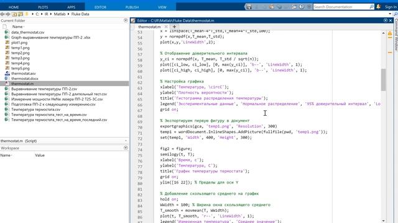Click the copy/paste icon in quick toolbar
This screenshot has width=398, height=223.
point(272,7)
